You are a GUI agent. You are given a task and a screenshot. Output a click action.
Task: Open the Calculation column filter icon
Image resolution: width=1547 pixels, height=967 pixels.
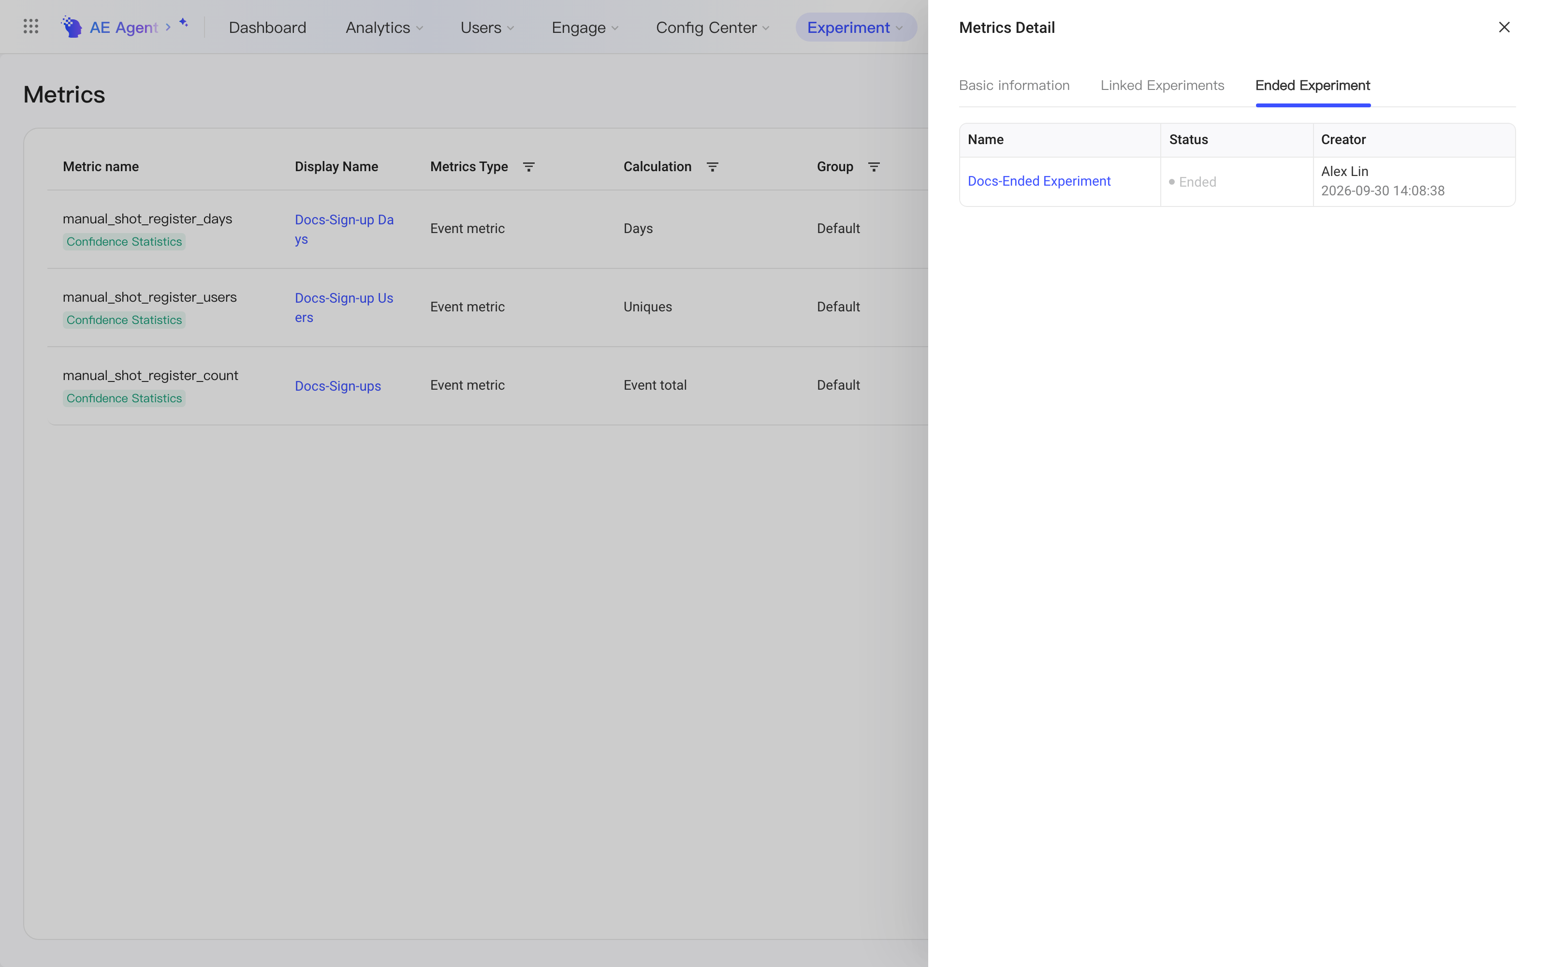pyautogui.click(x=712, y=167)
